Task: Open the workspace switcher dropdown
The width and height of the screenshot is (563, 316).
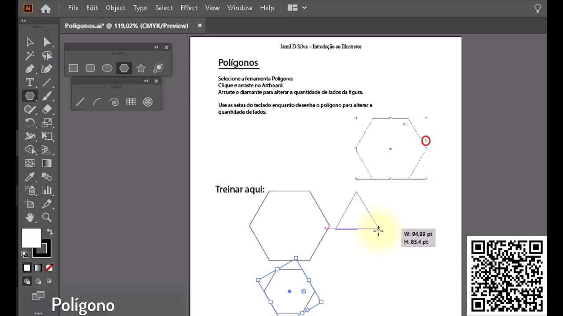Action: tap(297, 8)
